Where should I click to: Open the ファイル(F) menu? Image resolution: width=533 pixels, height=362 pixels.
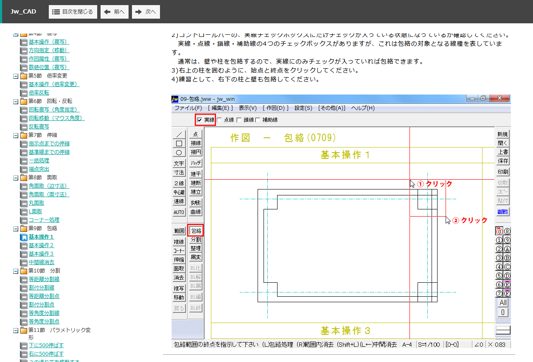point(188,108)
